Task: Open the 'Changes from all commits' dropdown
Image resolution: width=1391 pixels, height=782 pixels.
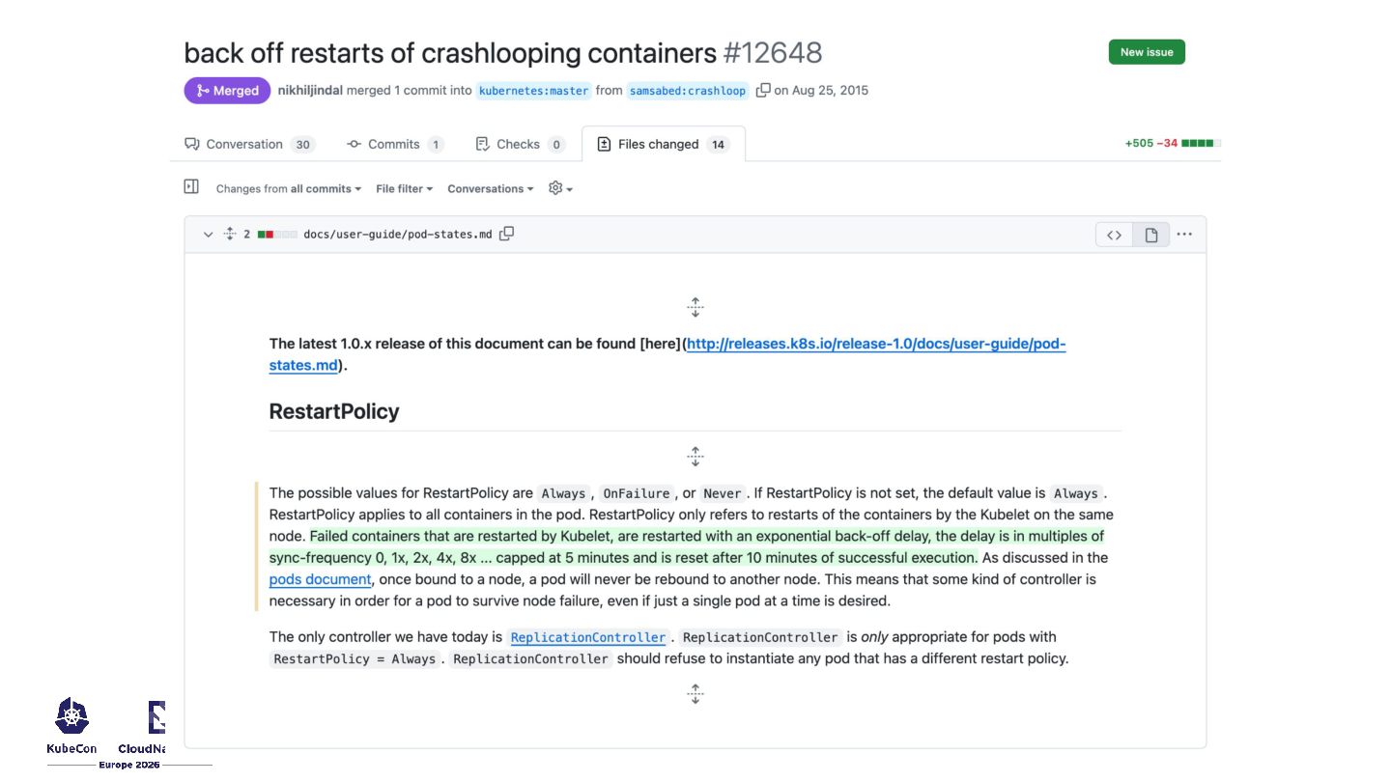Action: coord(288,189)
